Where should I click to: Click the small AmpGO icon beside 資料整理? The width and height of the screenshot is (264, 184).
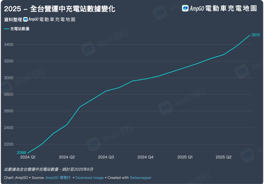(25, 19)
